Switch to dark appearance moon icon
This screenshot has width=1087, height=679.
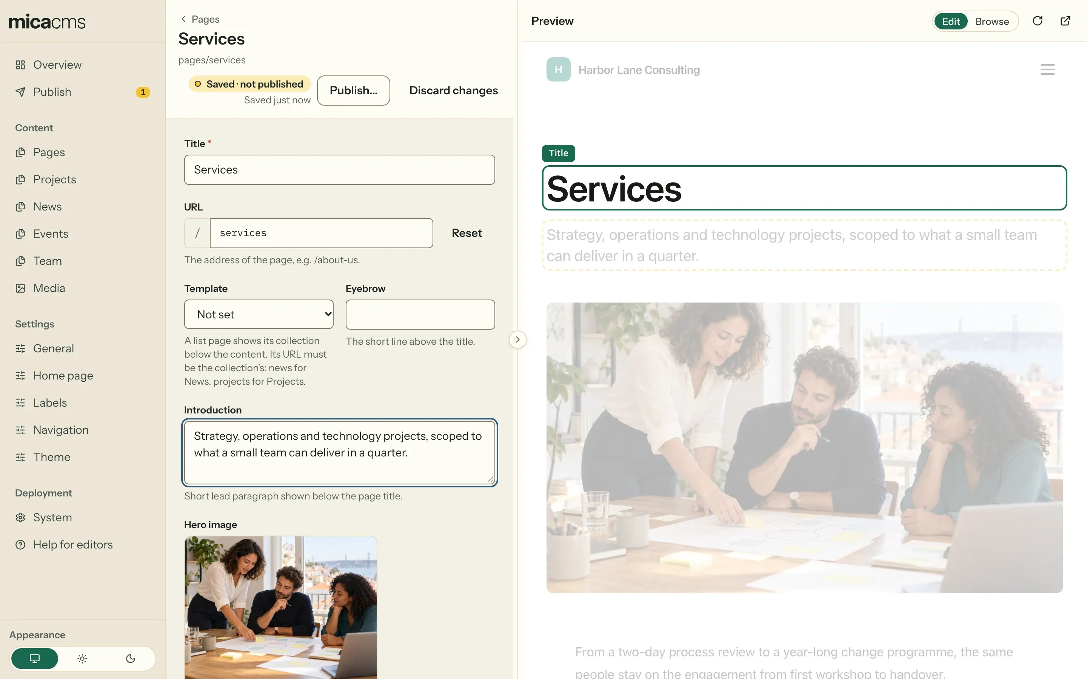(x=130, y=658)
